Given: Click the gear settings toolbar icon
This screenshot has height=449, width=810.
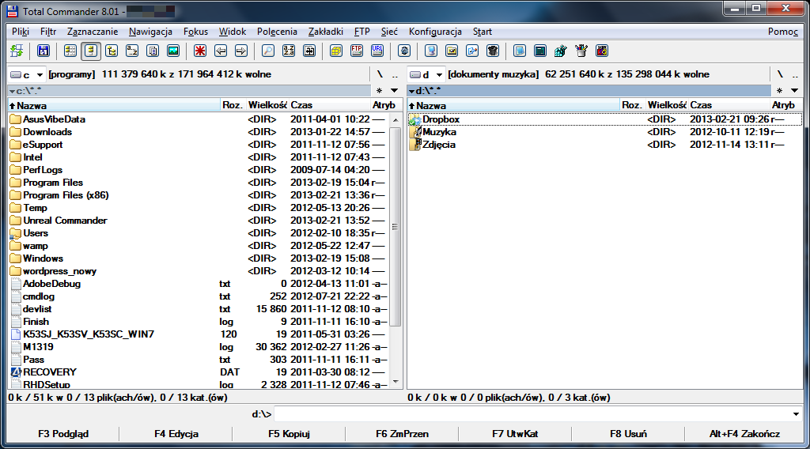Looking at the screenshot, I should tap(404, 51).
